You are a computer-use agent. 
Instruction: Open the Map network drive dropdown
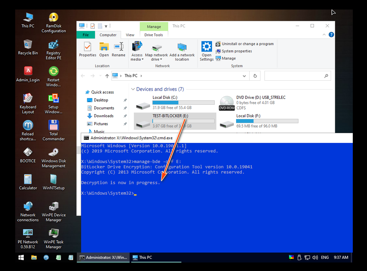[x=156, y=51]
